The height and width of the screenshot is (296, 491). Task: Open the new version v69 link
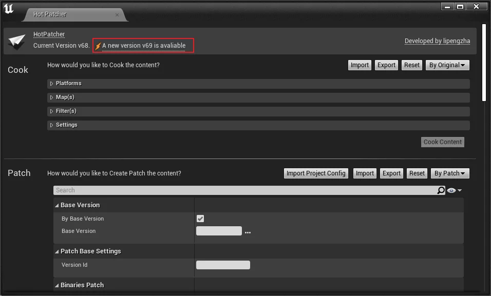pos(144,46)
